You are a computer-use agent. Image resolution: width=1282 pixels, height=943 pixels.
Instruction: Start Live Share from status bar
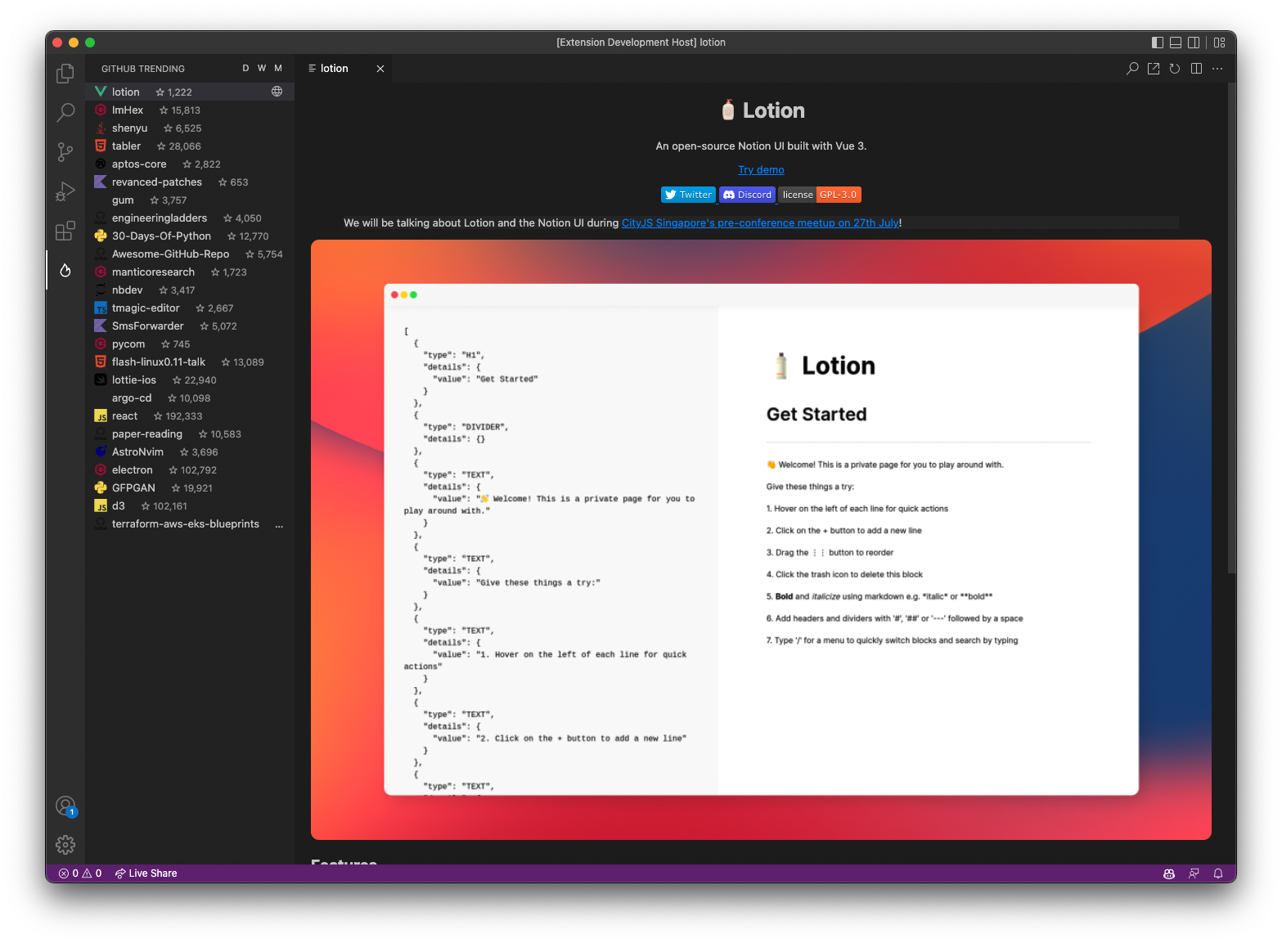click(146, 873)
